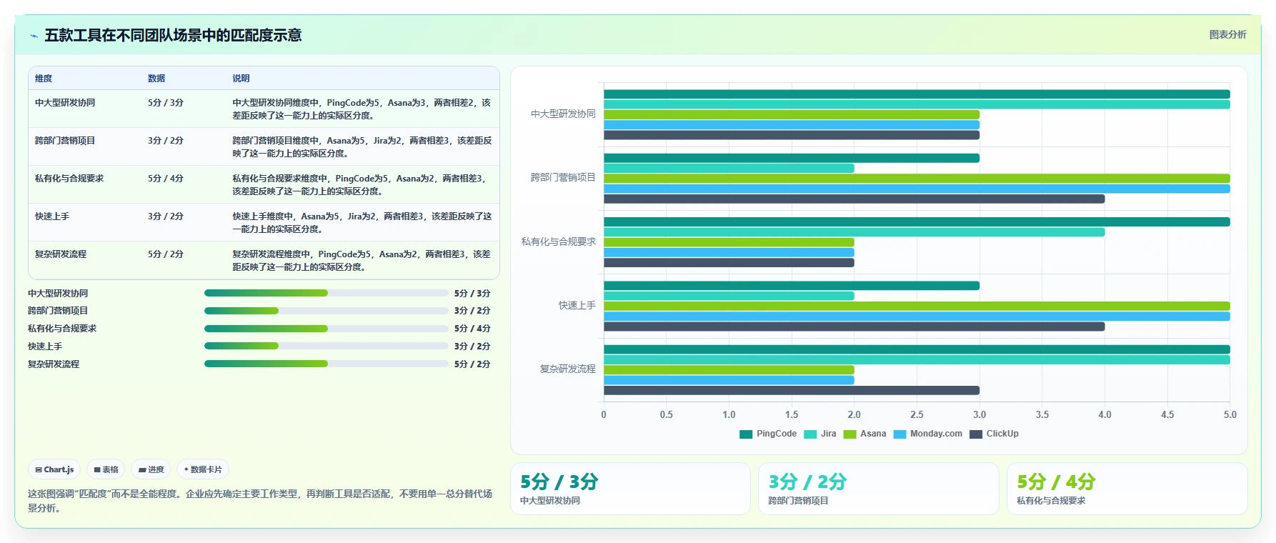Click the 图表分析 tag in the header
Viewport: 1276px width, 543px height.
click(x=1227, y=34)
